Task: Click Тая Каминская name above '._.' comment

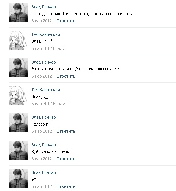Action: [x=46, y=90]
